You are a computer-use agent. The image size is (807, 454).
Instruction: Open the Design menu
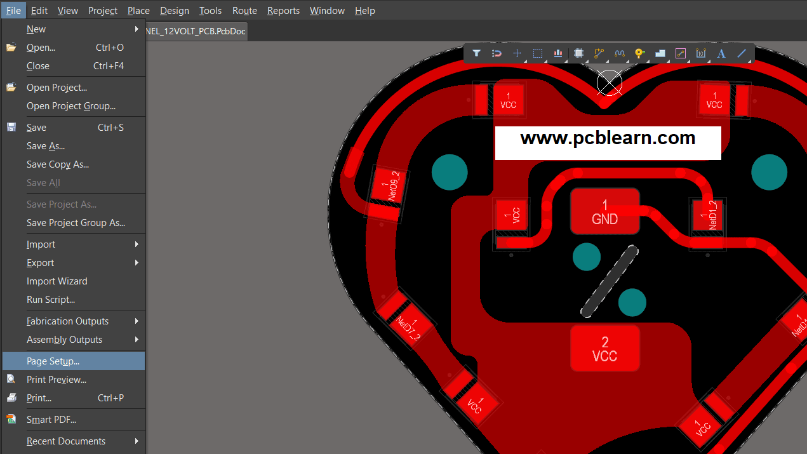[x=174, y=10]
